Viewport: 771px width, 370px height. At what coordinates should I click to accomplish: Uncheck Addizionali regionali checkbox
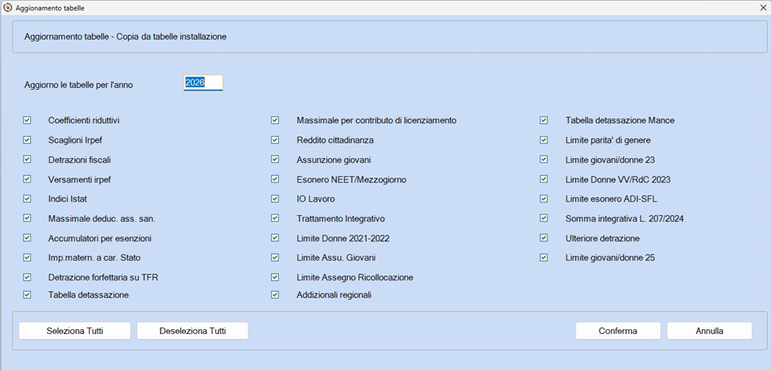[275, 294]
